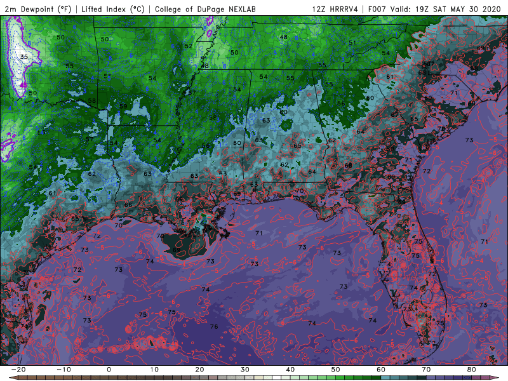Click the 80 label on the color scale
Viewport: 508px width, 381px height.
point(472,370)
